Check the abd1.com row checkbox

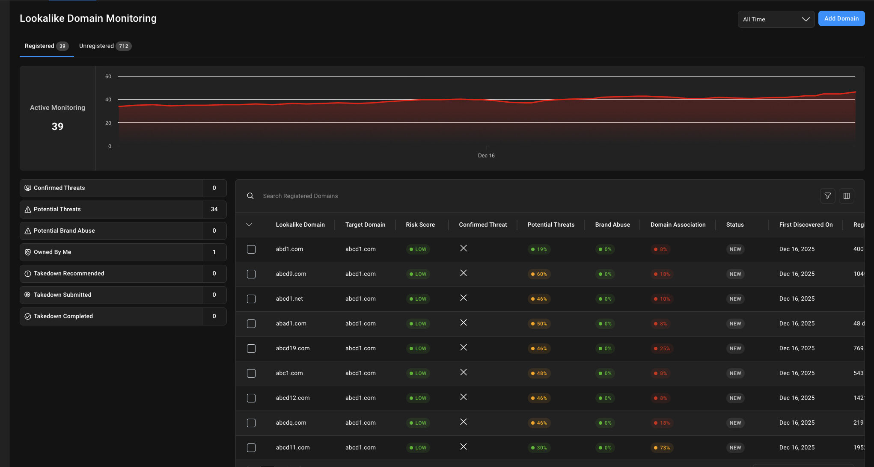[251, 249]
